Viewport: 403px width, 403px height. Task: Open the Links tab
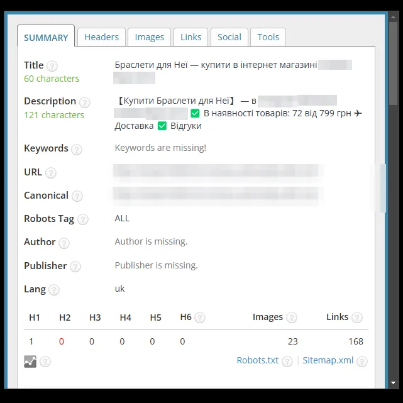pyautogui.click(x=190, y=37)
